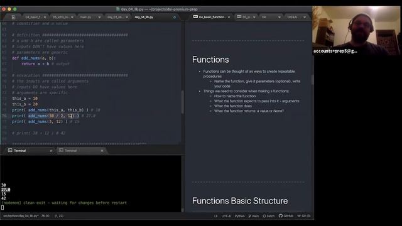Click the green fullscreen window button
The width and height of the screenshot is (402, 226).
pos(15,9)
